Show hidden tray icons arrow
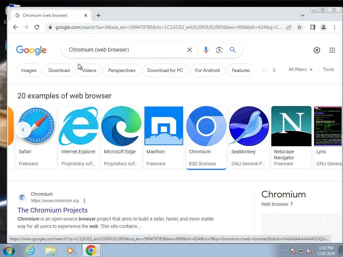The height and width of the screenshot is (257, 343). 285,251
